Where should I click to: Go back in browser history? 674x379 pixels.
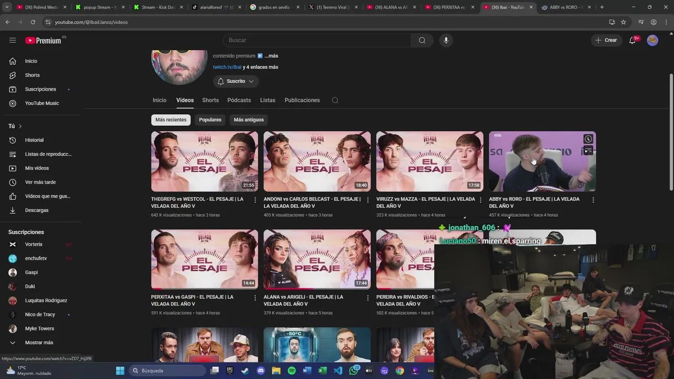click(x=8, y=22)
